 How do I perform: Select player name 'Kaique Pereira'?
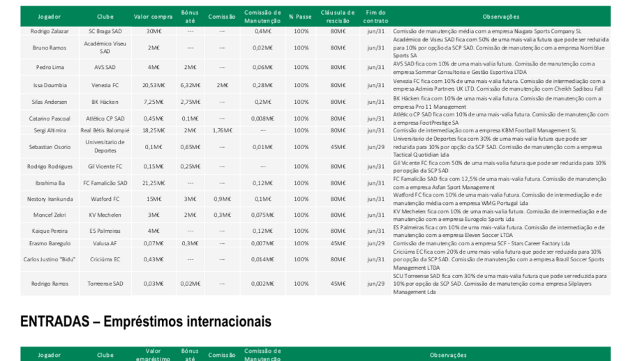pos(50,231)
